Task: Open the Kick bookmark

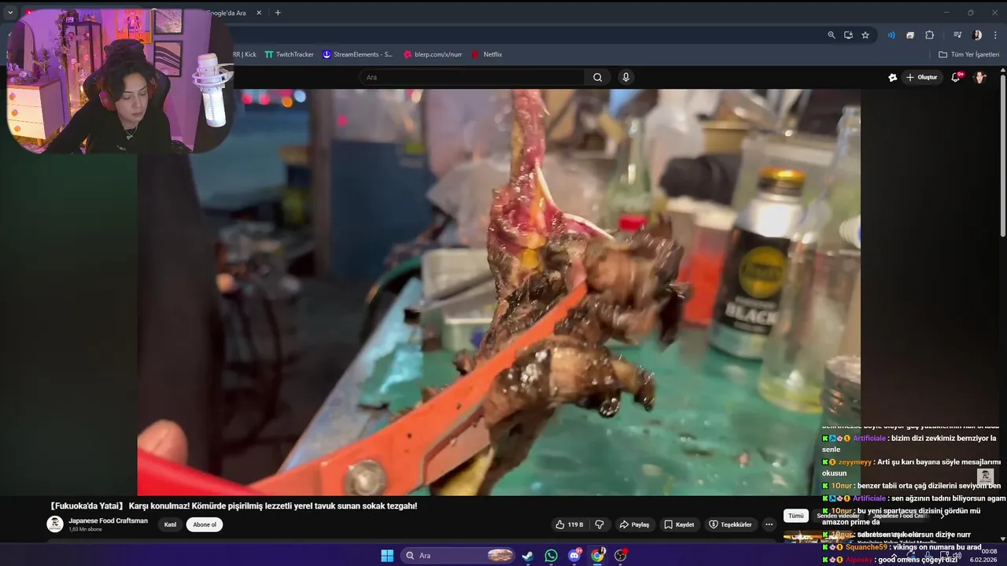Action: tap(243, 54)
